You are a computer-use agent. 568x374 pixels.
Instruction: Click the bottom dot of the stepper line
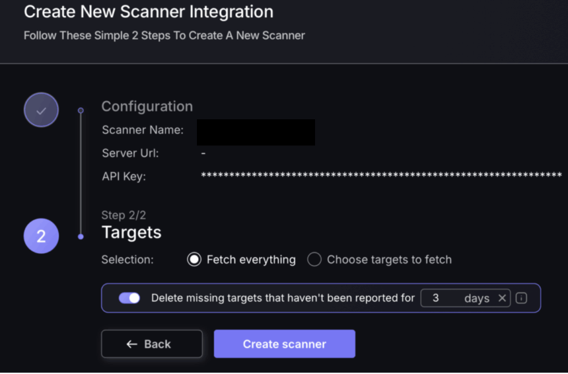81,237
